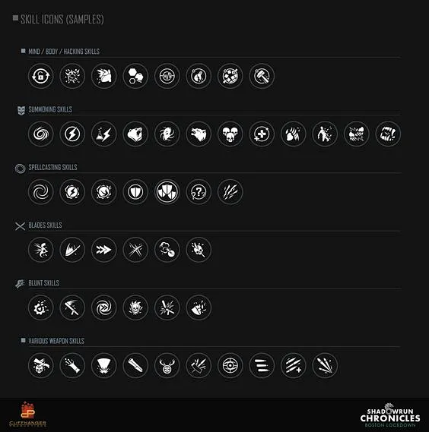The image size is (429, 432).
Task: Click the three skulls summoning icon
Action: (230, 134)
